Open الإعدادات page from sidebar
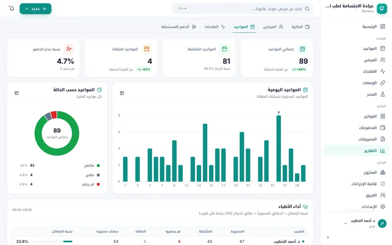The image size is (392, 245). [356, 207]
